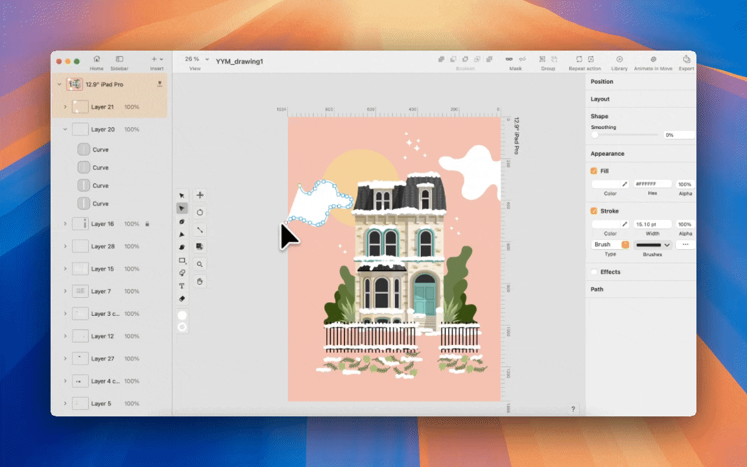This screenshot has width=747, height=467.
Task: Unlock Layer 16 via lock icon
Action: (147, 224)
